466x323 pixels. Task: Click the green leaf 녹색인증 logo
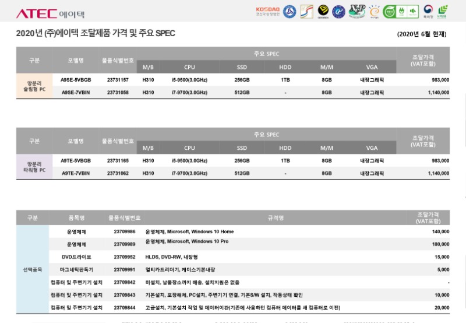[443, 11]
